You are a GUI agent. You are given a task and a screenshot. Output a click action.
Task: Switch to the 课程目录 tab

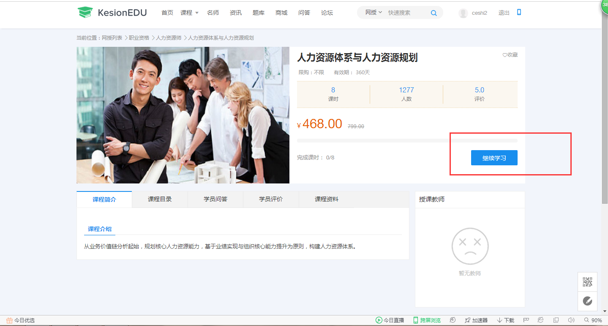coord(159,199)
